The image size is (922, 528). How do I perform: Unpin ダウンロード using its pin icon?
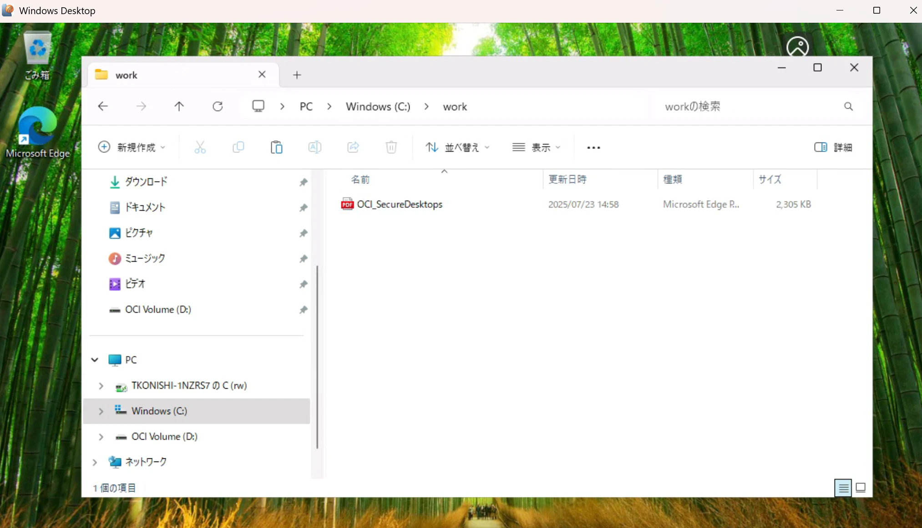point(303,182)
